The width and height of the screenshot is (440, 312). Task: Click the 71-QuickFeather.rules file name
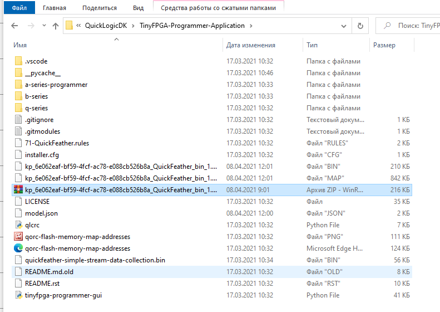(57, 143)
